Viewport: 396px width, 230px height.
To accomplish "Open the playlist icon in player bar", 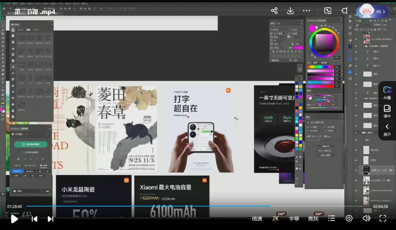I will tap(331, 218).
